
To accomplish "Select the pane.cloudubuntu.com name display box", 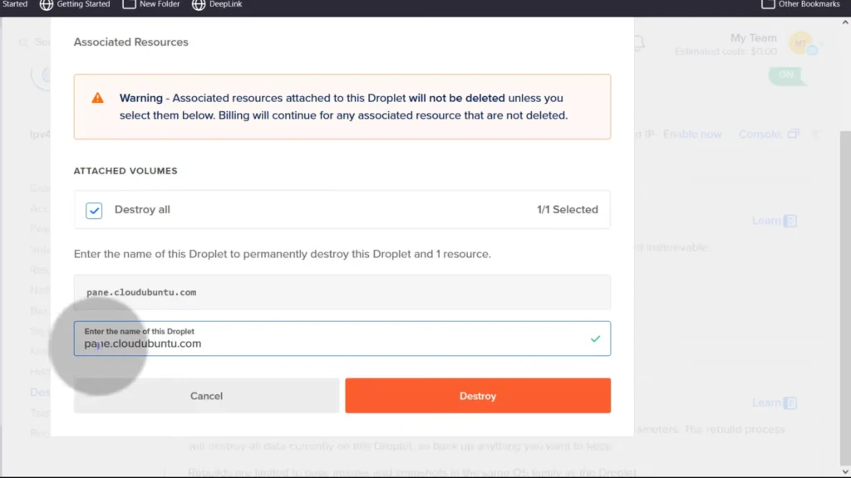I will click(342, 292).
